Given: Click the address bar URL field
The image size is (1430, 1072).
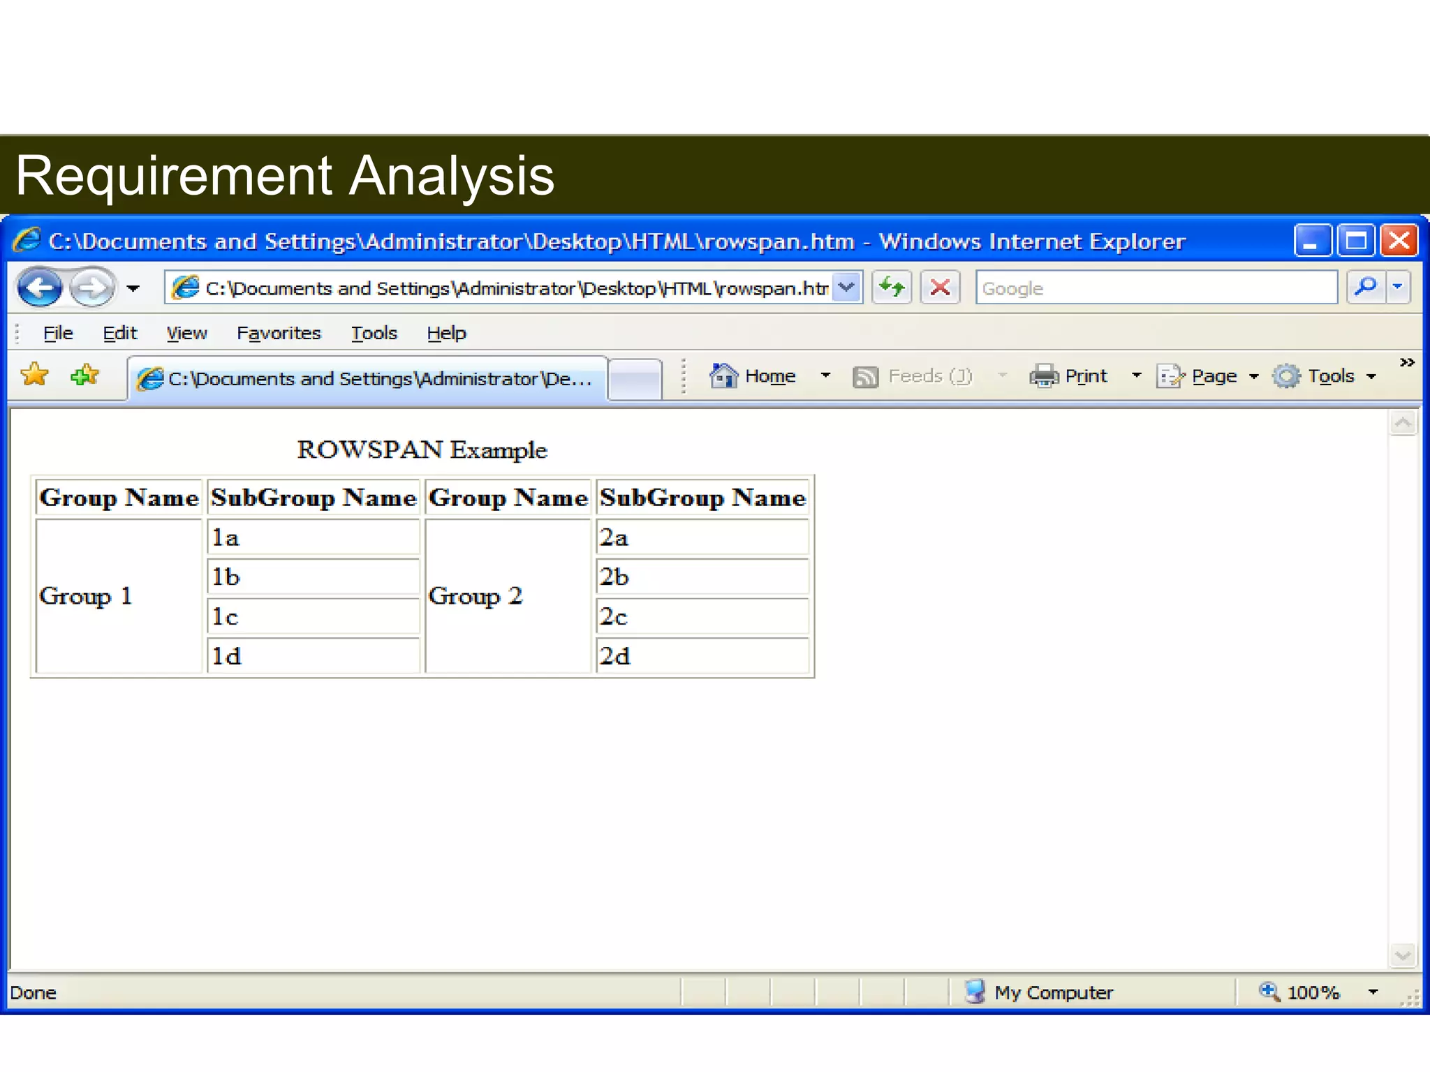Looking at the screenshot, I should [x=499, y=288].
